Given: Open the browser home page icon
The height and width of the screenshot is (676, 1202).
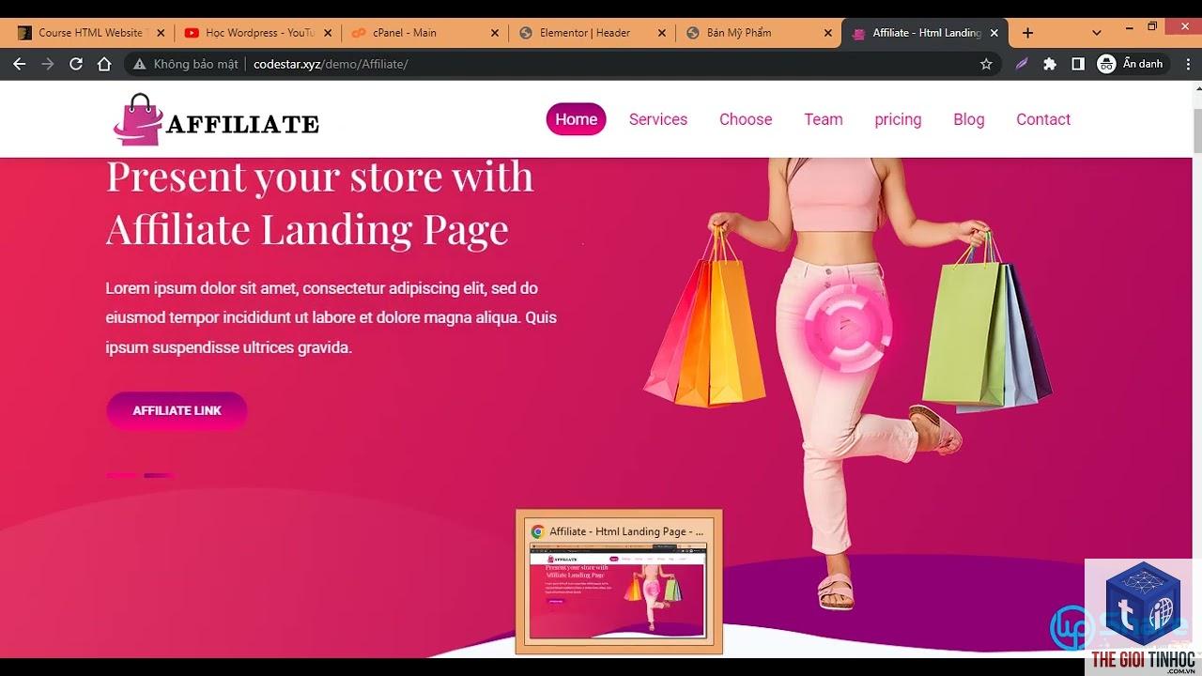Looking at the screenshot, I should [x=104, y=64].
